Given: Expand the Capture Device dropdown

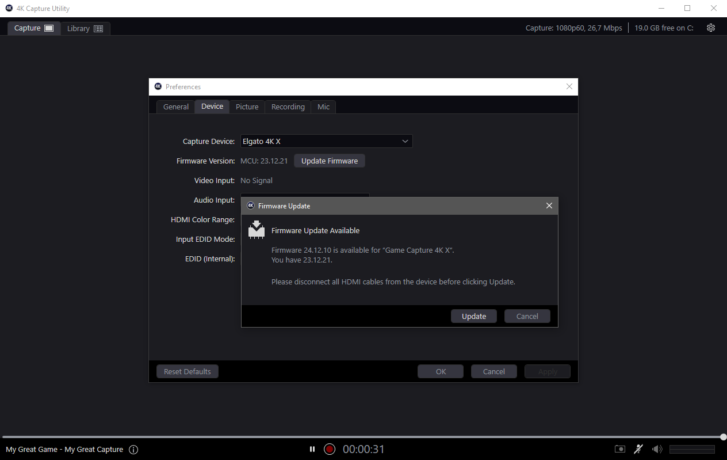Looking at the screenshot, I should coord(326,141).
